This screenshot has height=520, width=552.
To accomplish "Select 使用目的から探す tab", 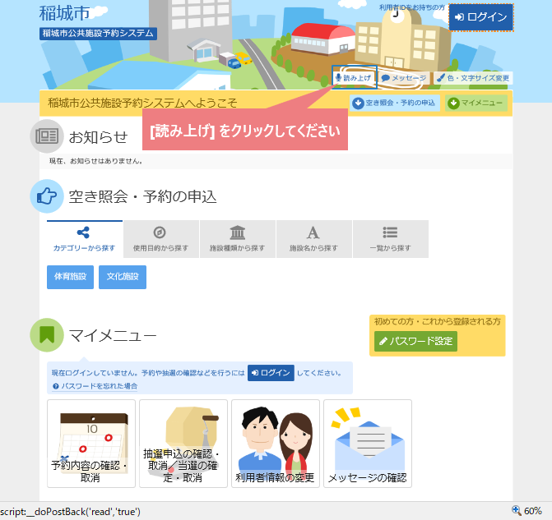I will click(x=161, y=239).
